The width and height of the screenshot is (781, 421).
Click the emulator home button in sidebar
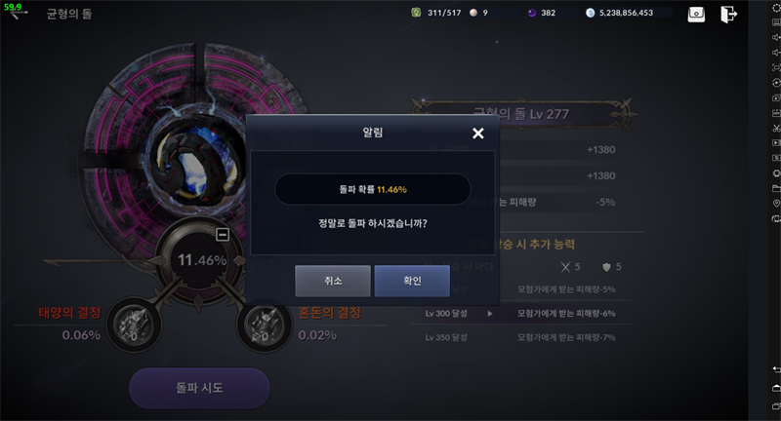pyautogui.click(x=776, y=388)
